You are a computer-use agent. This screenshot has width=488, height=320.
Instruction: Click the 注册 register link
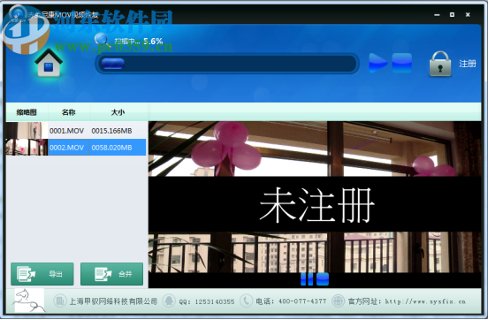click(x=468, y=64)
